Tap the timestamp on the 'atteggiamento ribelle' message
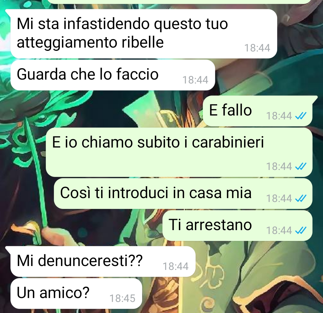The image size is (323, 313). [257, 48]
